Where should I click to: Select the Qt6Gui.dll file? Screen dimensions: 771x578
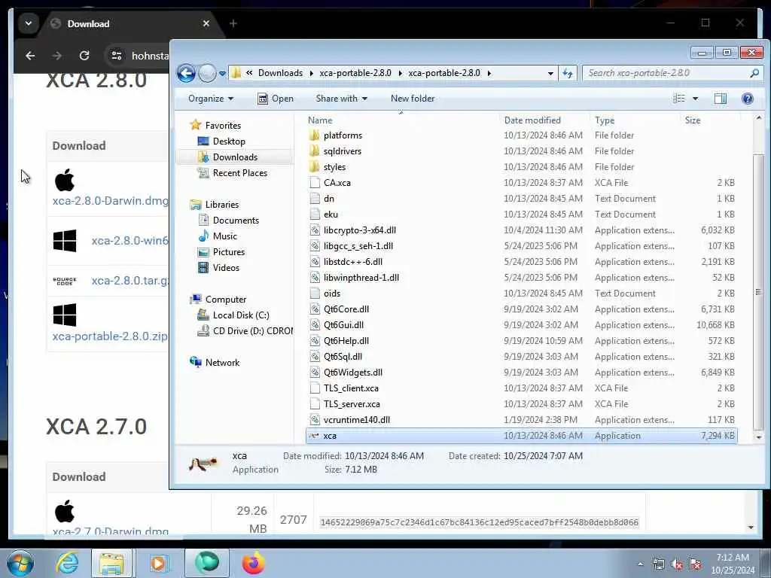coord(343,325)
